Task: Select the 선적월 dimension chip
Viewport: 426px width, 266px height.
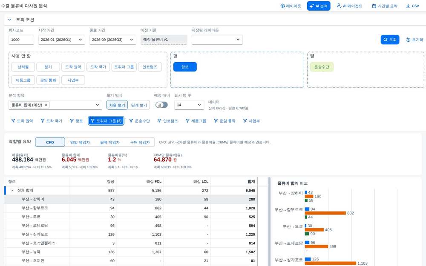Action: pos(23,67)
